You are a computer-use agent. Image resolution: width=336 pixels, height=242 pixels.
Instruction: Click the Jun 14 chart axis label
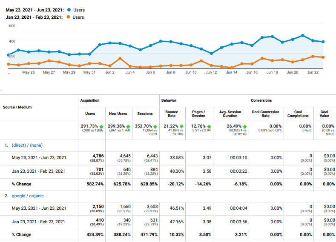click(231, 72)
